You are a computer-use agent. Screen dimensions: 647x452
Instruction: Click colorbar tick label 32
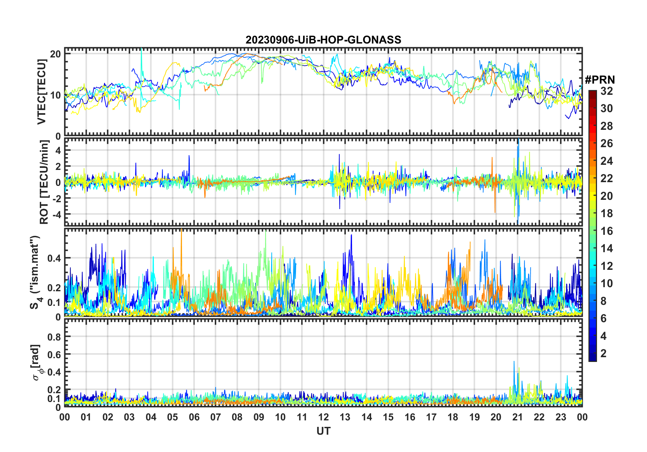click(607, 91)
